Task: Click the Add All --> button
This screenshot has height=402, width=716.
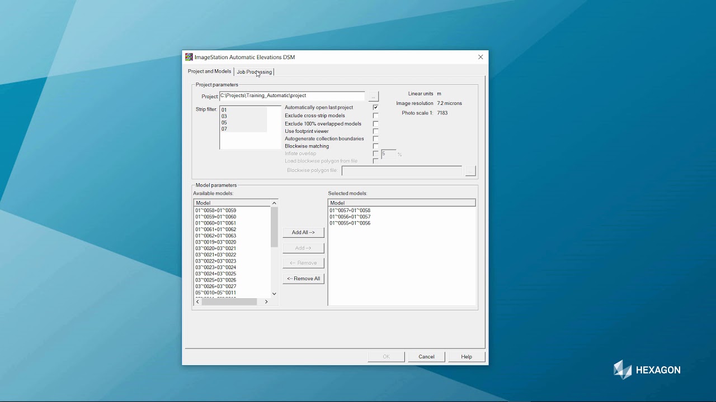Action: [303, 232]
